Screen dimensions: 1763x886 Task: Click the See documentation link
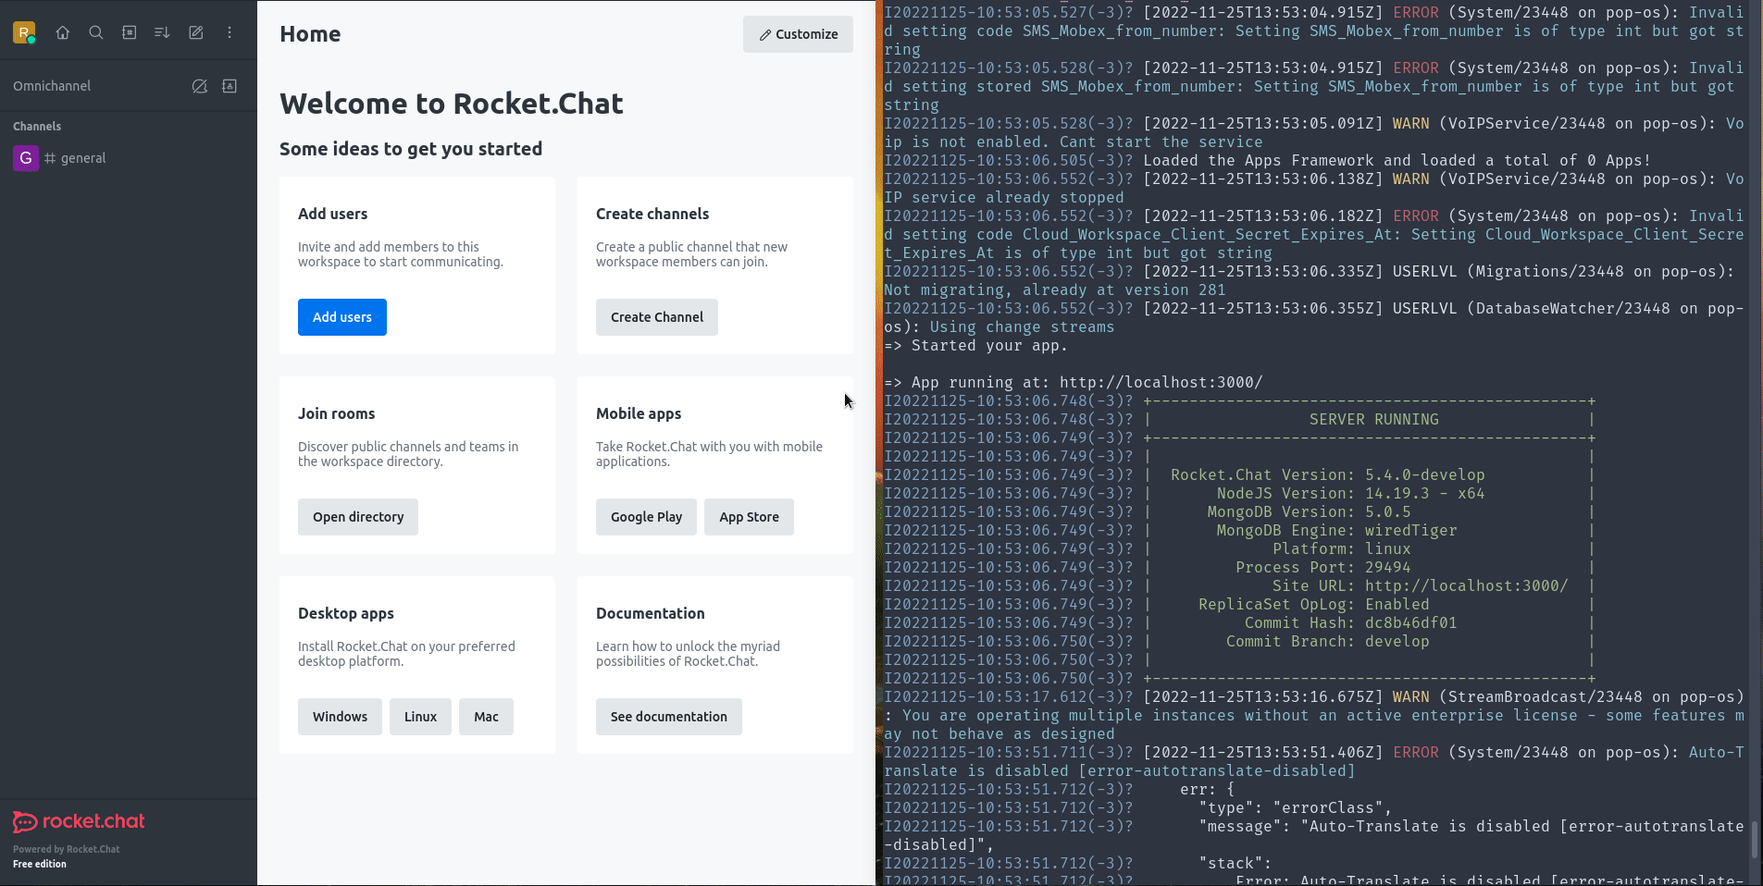[x=668, y=716]
